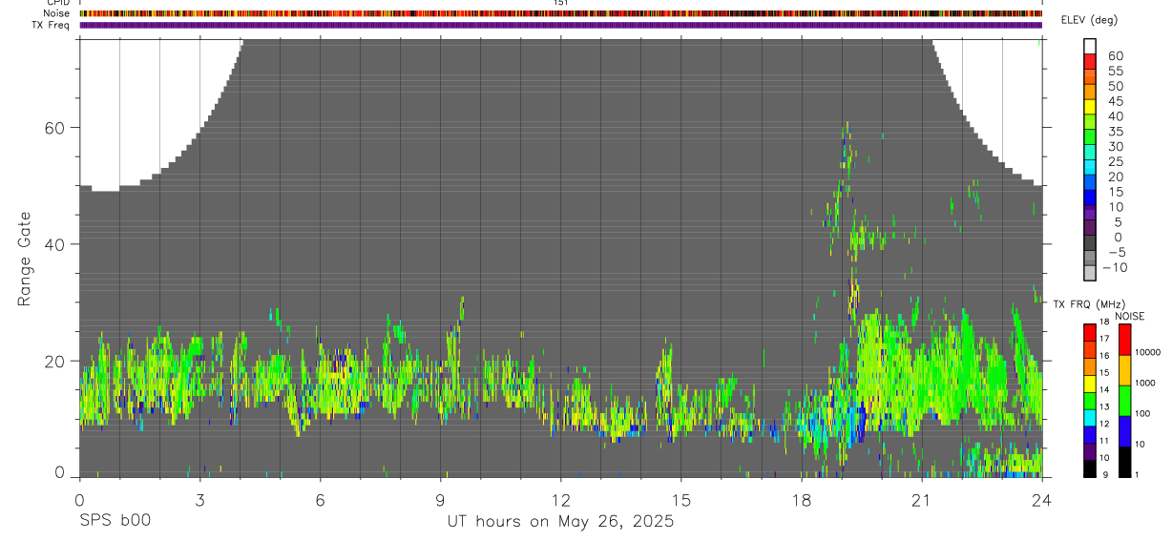This screenshot has height=541, width=1172.
Task: Click the 12 UT hour tick label
Action: pos(561,500)
